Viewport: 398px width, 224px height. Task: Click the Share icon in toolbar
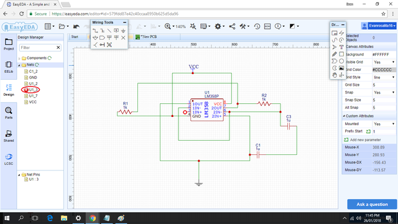[x=232, y=26]
